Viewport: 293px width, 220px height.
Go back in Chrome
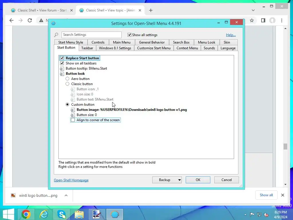(11, 20)
